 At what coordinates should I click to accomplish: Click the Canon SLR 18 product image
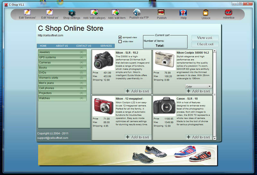pyautogui.click(x=165, y=106)
